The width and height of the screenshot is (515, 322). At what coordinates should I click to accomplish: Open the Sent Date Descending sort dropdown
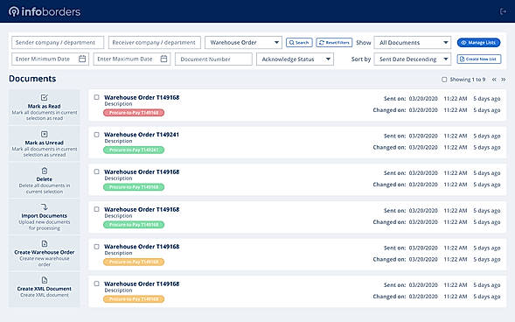click(413, 59)
